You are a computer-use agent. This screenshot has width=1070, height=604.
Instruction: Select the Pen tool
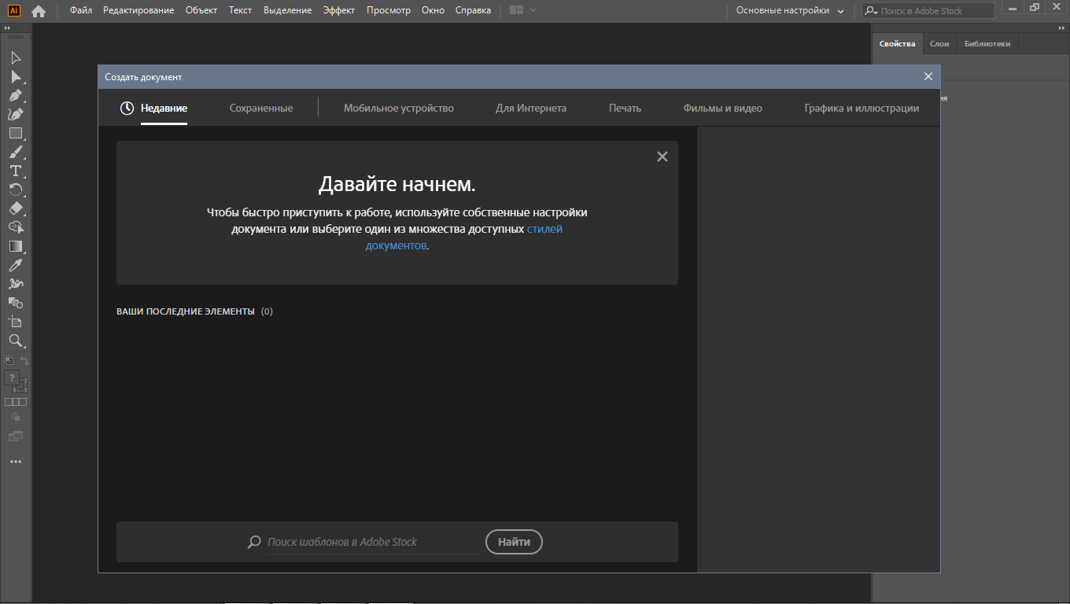[15, 95]
